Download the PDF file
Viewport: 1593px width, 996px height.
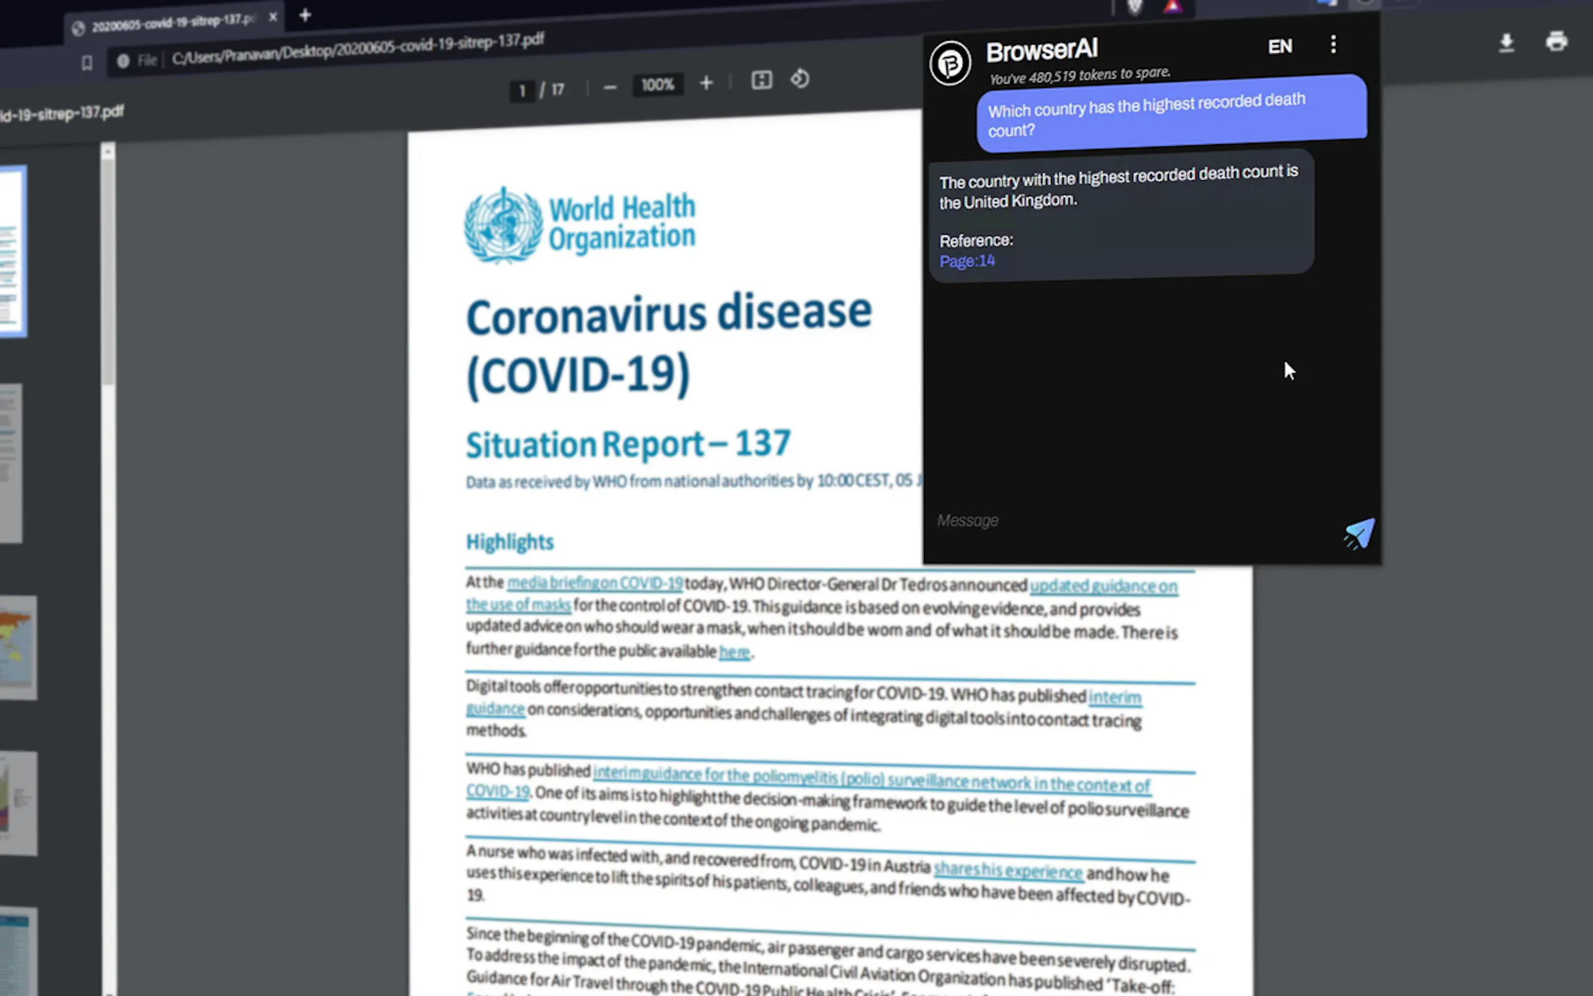click(x=1506, y=43)
